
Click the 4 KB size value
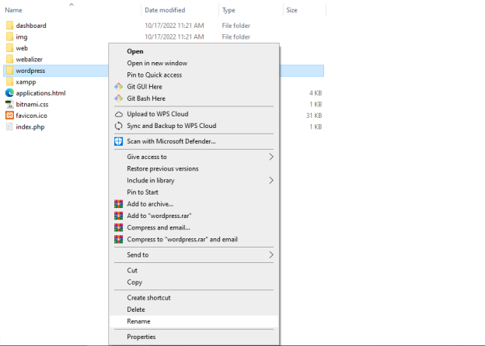tap(316, 93)
